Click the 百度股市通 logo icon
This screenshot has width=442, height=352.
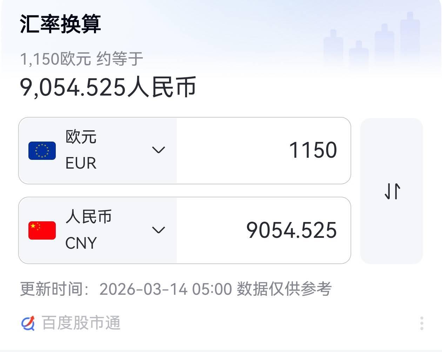click(x=28, y=323)
